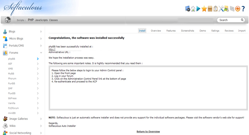Open the http:// installation URL link
249x135 pixels.
tap(52, 49)
